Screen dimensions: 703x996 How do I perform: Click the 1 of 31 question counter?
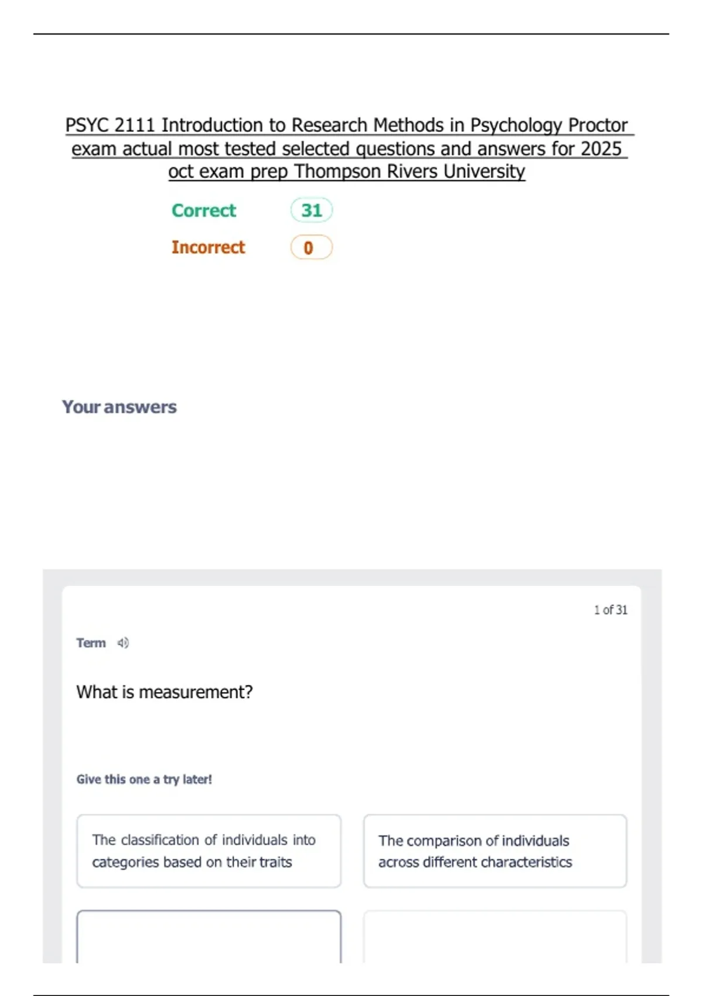610,610
